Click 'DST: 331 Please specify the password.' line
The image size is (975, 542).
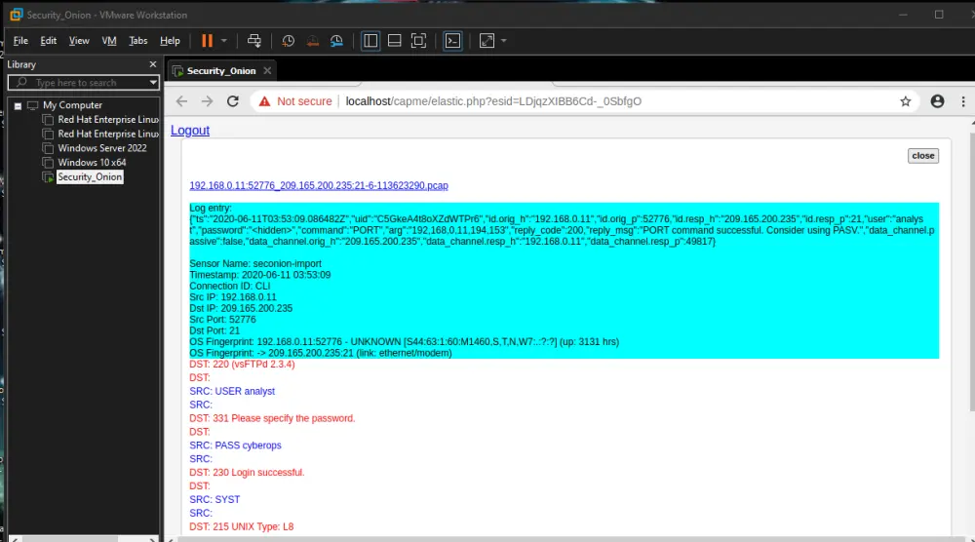coord(272,418)
